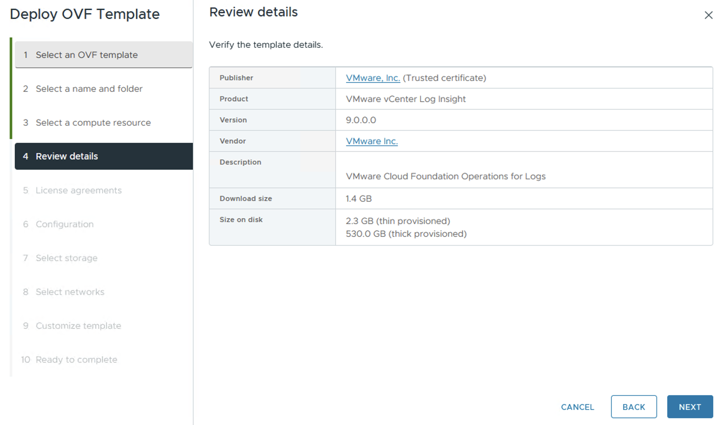Click the NEXT button
Viewport: 721px width, 425px height.
(689, 406)
